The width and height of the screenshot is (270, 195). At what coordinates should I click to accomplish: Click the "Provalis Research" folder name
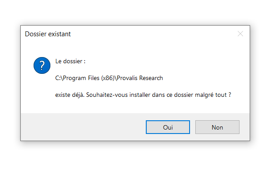click(140, 78)
